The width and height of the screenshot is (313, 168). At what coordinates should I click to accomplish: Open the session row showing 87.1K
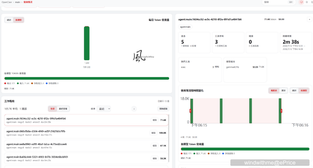pyautogui.click(x=86, y=145)
